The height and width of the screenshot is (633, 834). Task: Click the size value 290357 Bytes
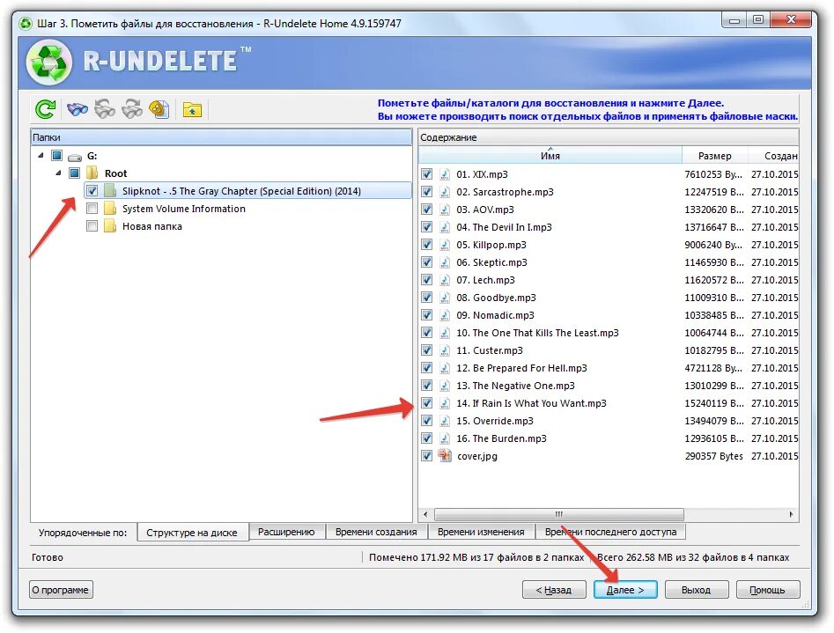(714, 456)
